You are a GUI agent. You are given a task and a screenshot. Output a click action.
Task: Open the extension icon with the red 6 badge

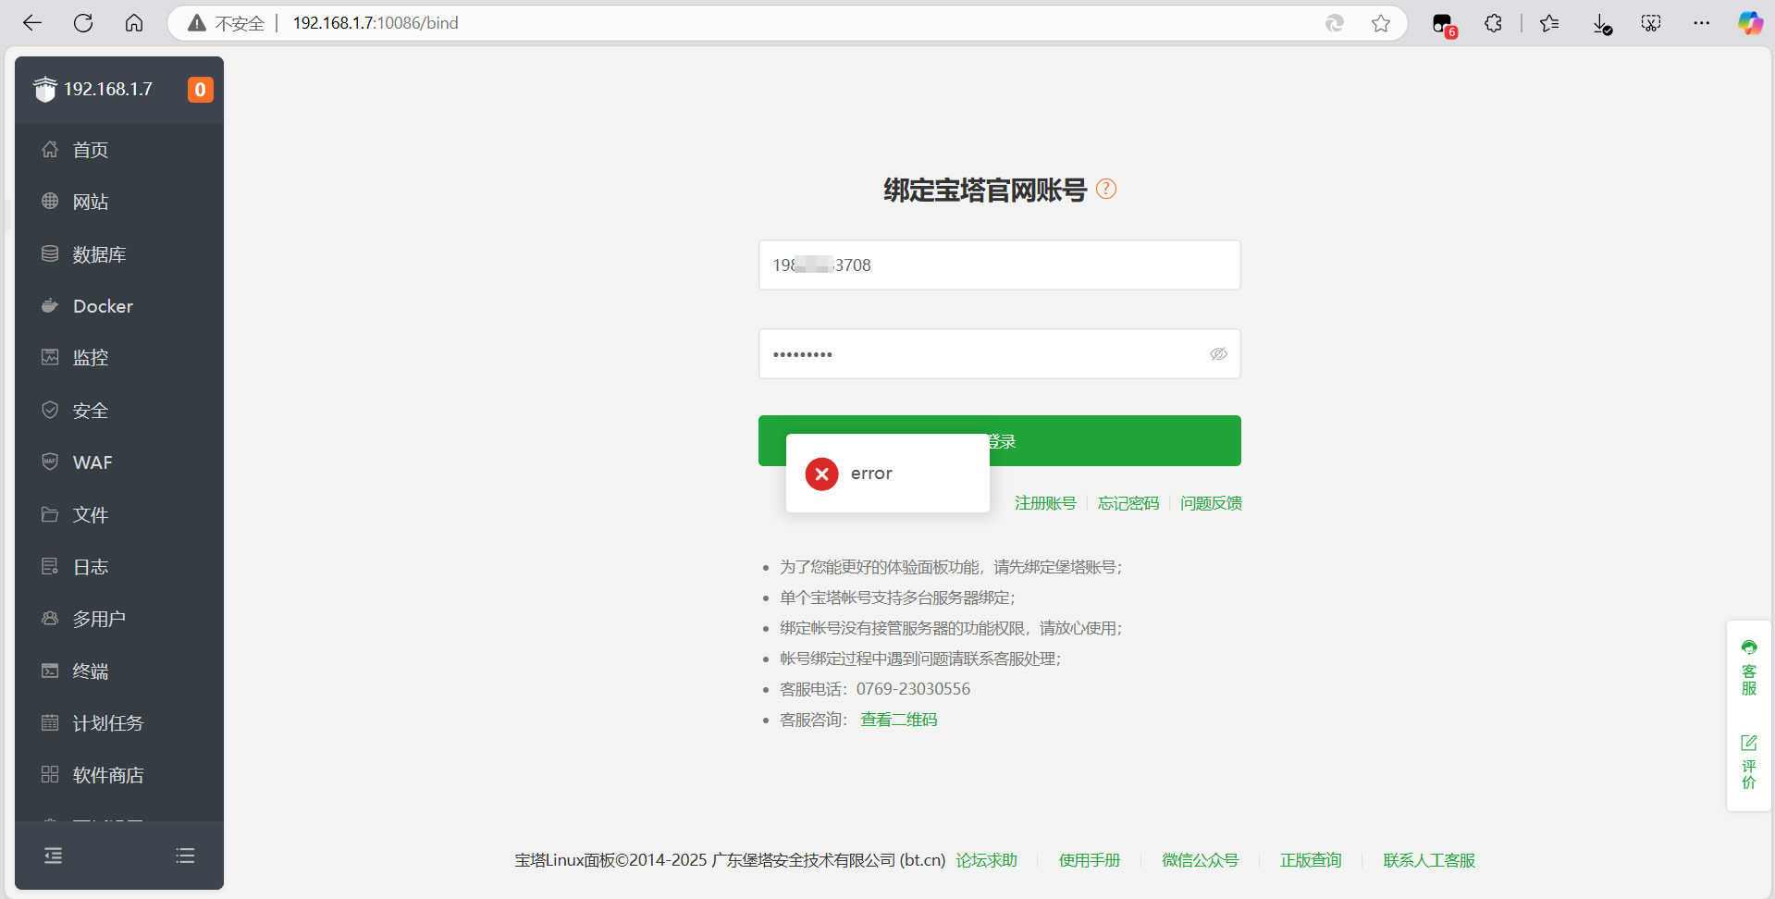1443,25
